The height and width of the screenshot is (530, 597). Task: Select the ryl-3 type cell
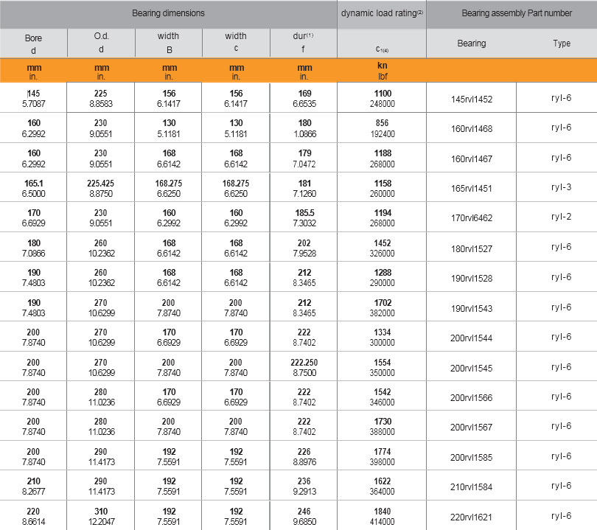click(x=562, y=187)
